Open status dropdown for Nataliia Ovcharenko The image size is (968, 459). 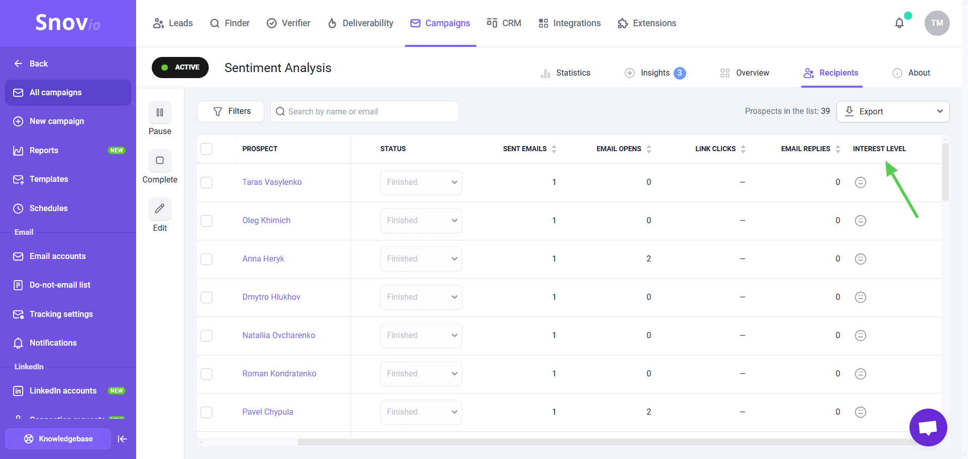point(421,336)
